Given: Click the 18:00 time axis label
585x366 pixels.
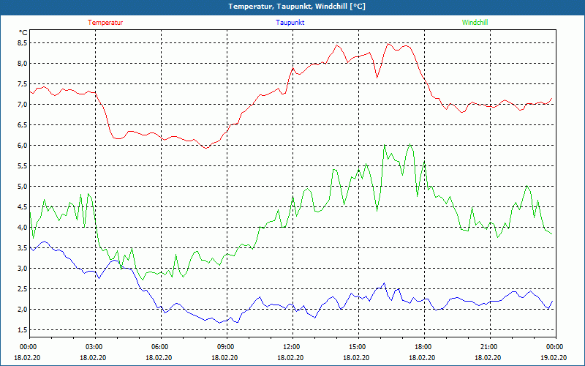Looking at the screenshot, I should tap(422, 347).
